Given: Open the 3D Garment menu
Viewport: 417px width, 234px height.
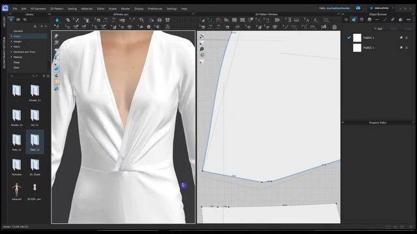Looking at the screenshot, I should (x=38, y=8).
